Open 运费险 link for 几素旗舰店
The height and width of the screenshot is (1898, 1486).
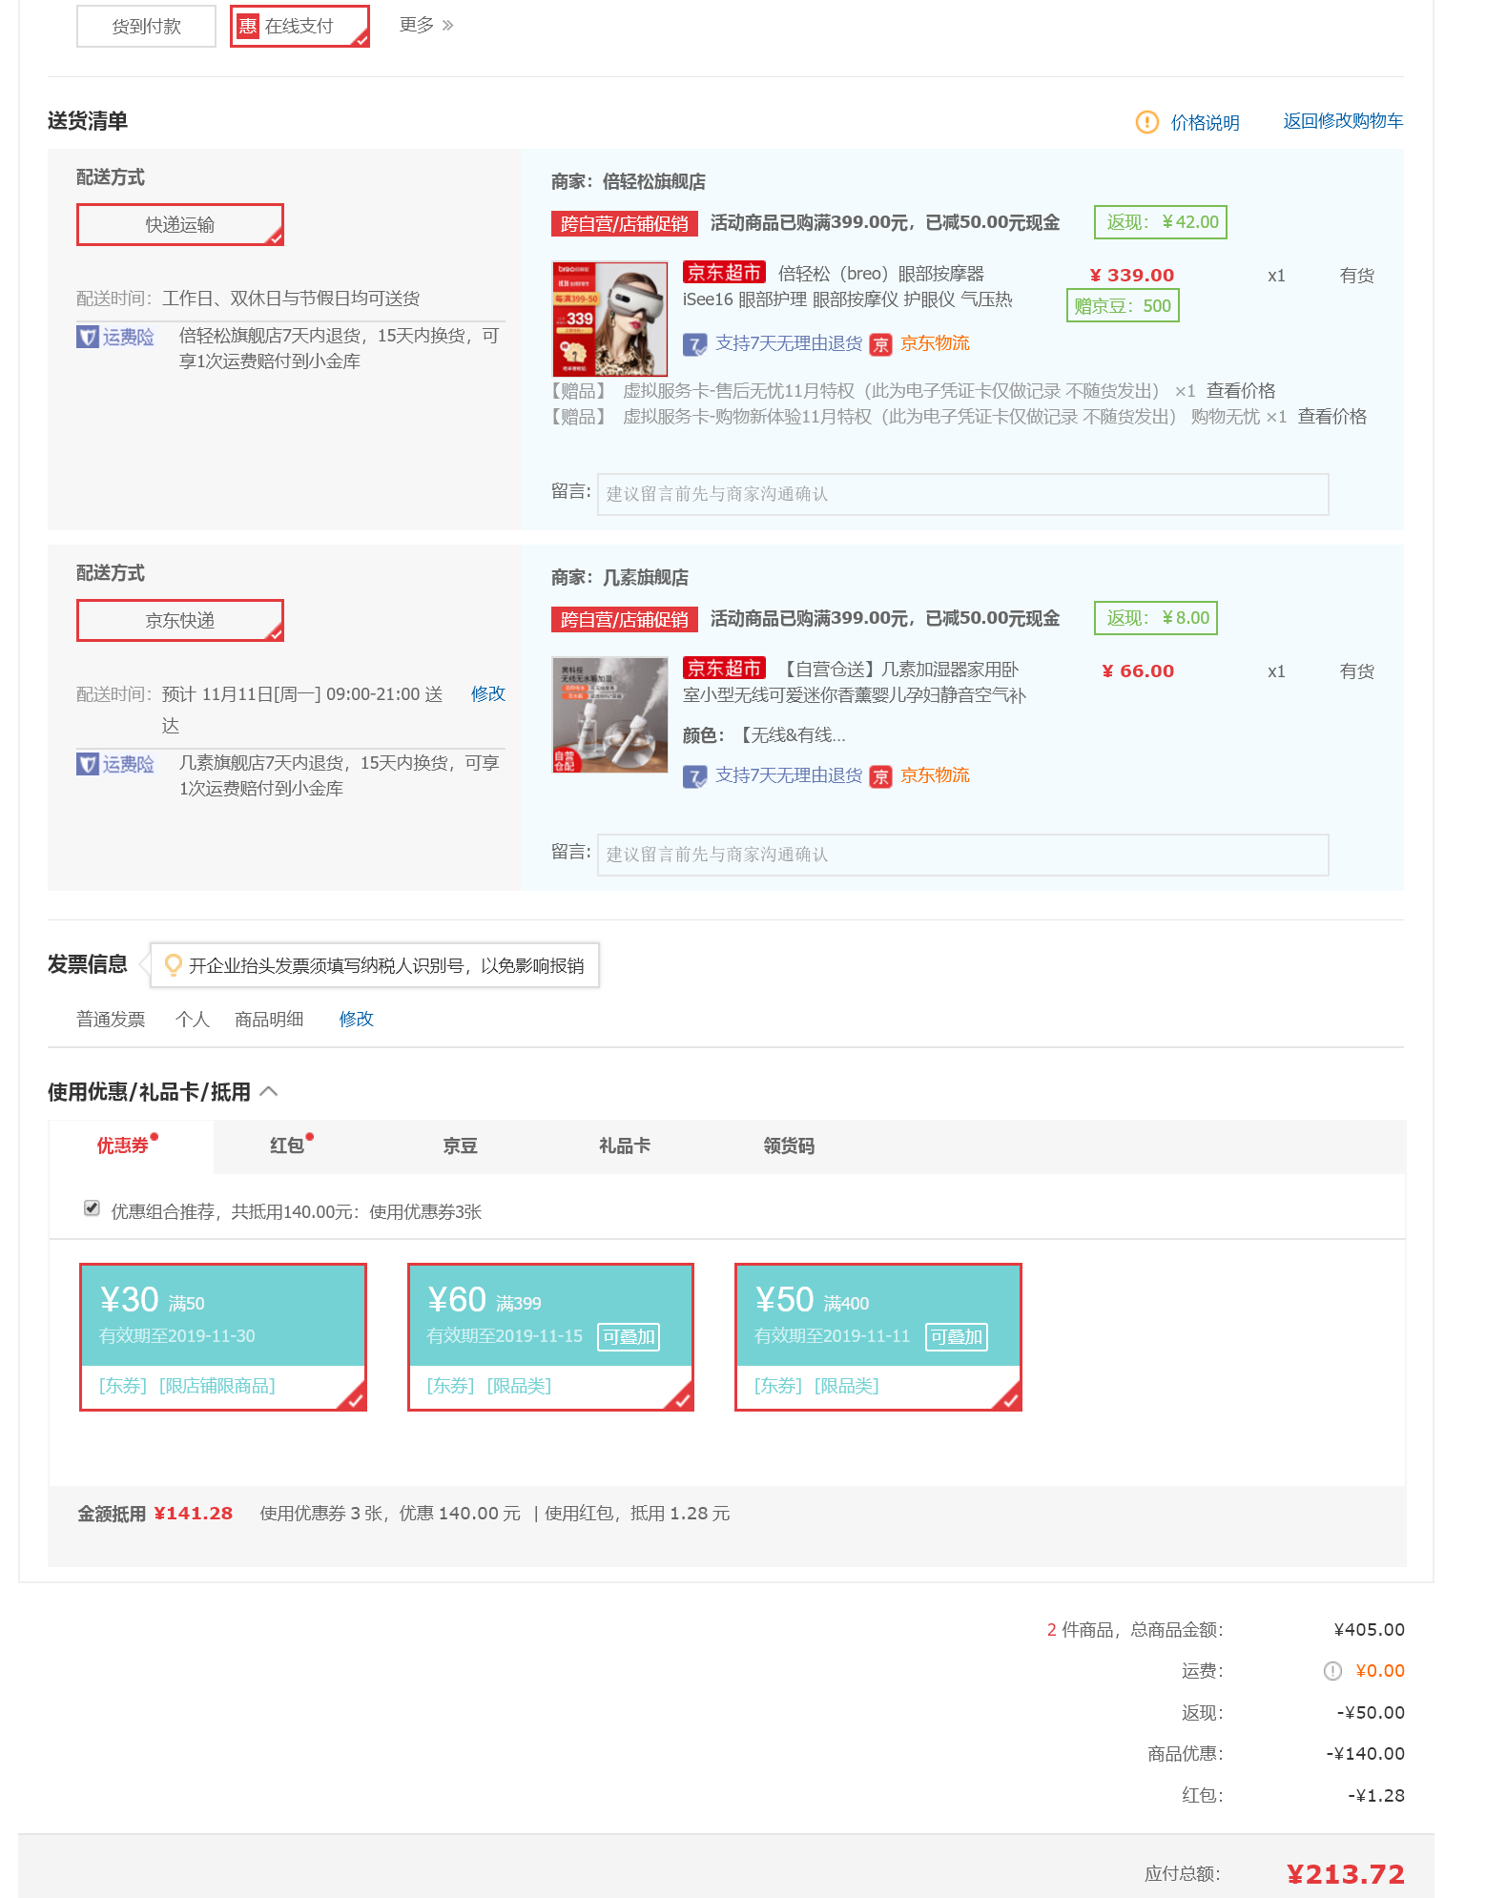tap(129, 764)
